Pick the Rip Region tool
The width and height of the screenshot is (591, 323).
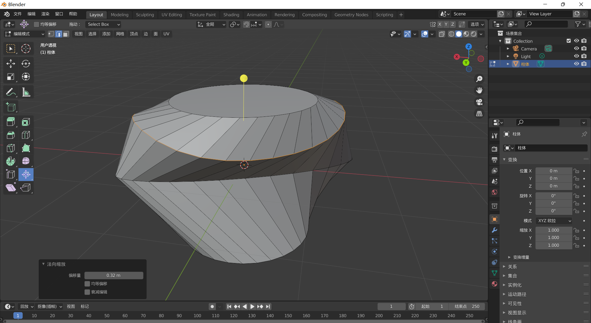pyautogui.click(x=26, y=187)
